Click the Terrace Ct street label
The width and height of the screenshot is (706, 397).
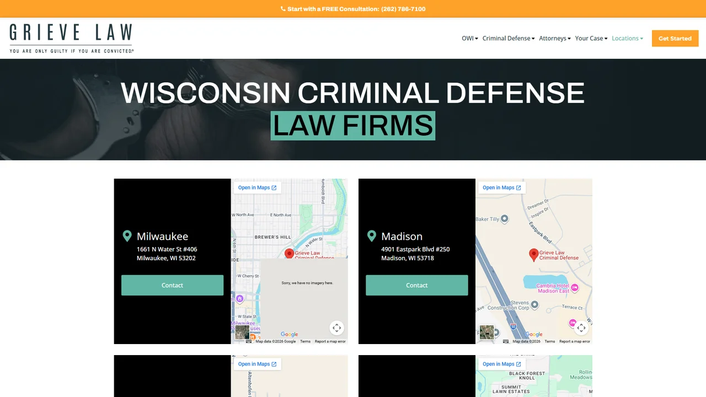click(x=573, y=308)
